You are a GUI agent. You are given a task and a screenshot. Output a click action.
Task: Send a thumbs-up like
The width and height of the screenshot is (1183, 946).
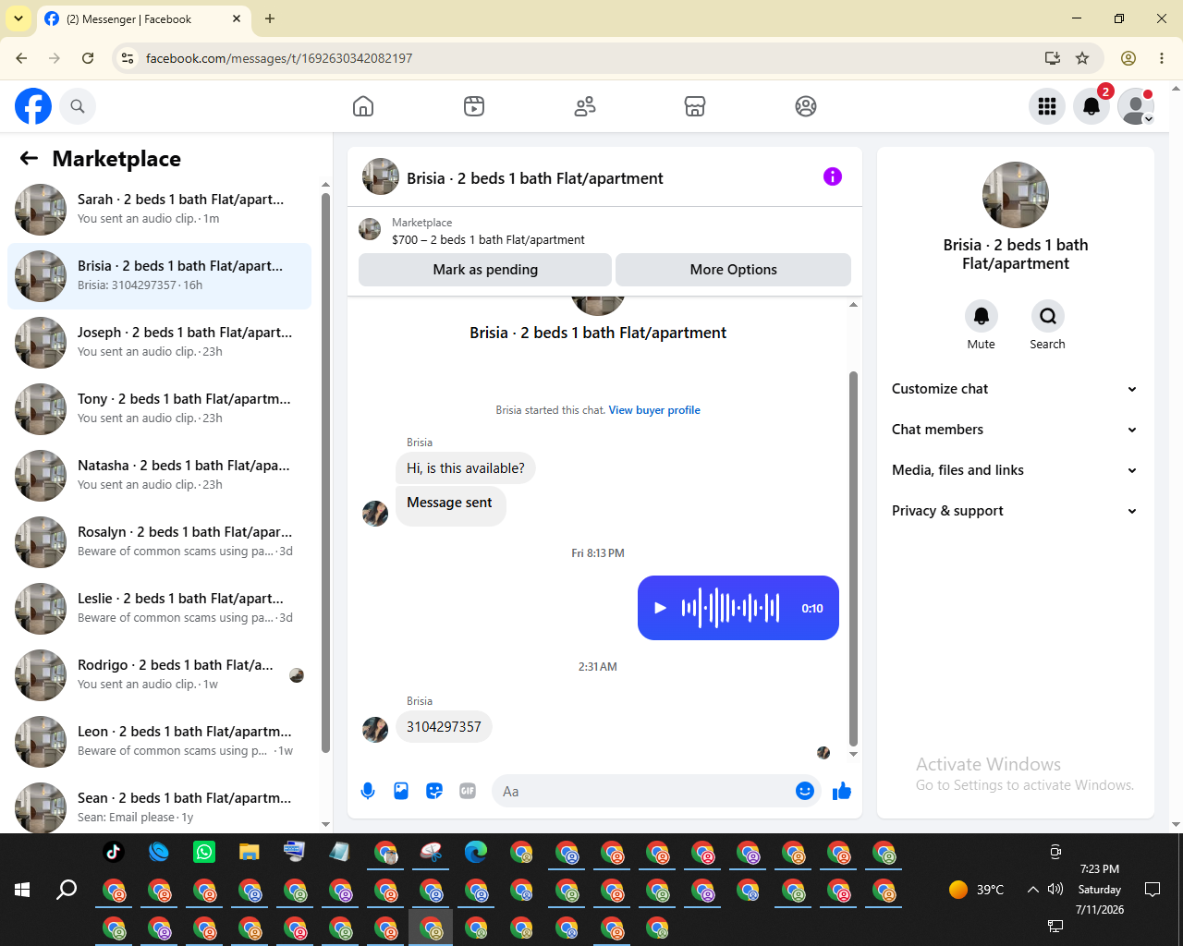click(842, 791)
